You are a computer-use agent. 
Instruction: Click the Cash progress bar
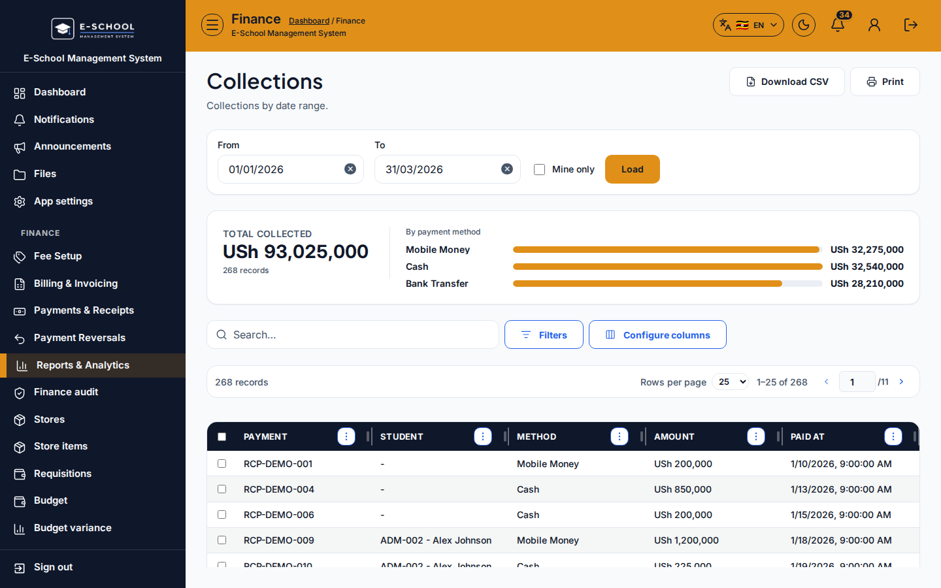667,267
